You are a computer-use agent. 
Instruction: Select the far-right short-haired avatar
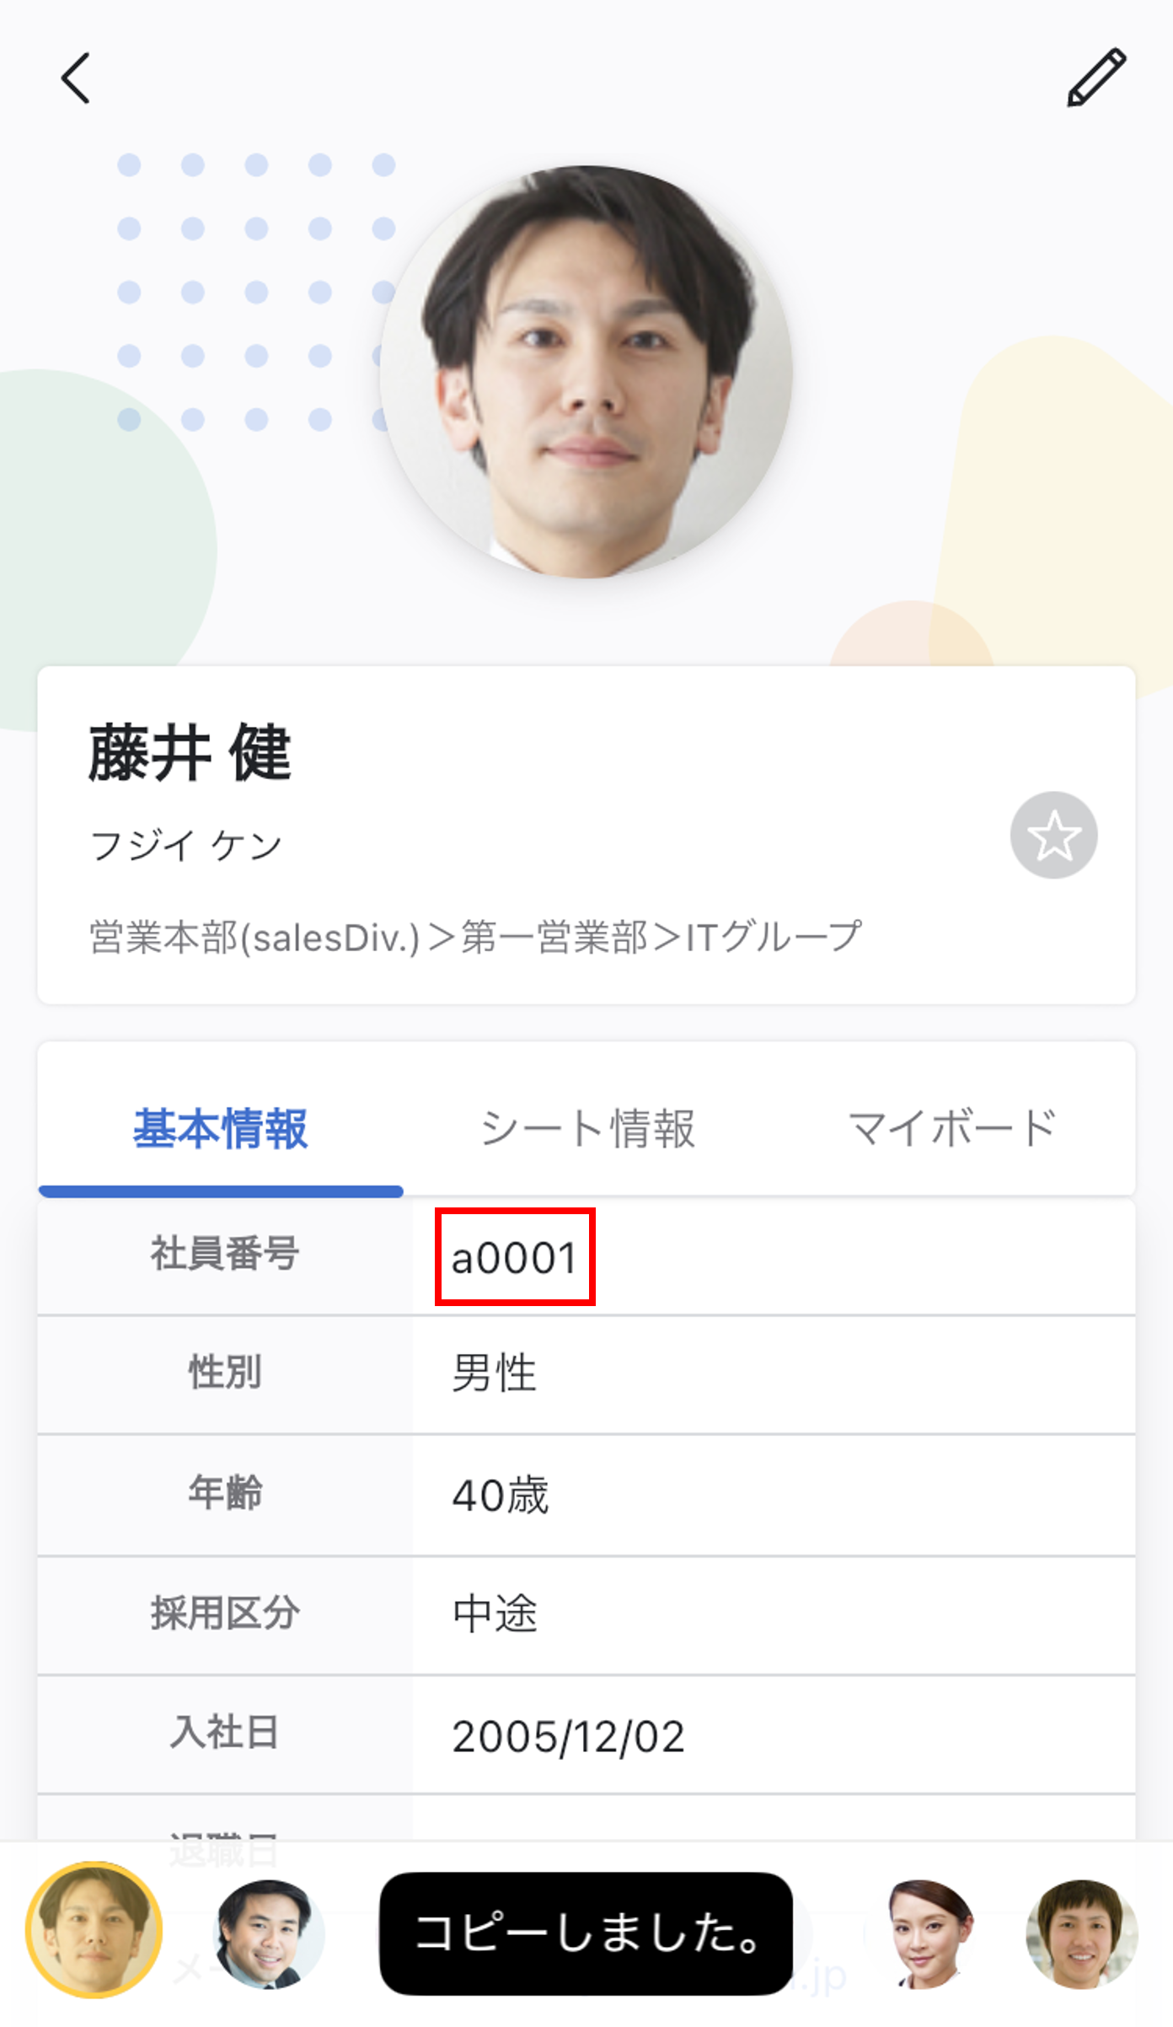coord(1082,1933)
